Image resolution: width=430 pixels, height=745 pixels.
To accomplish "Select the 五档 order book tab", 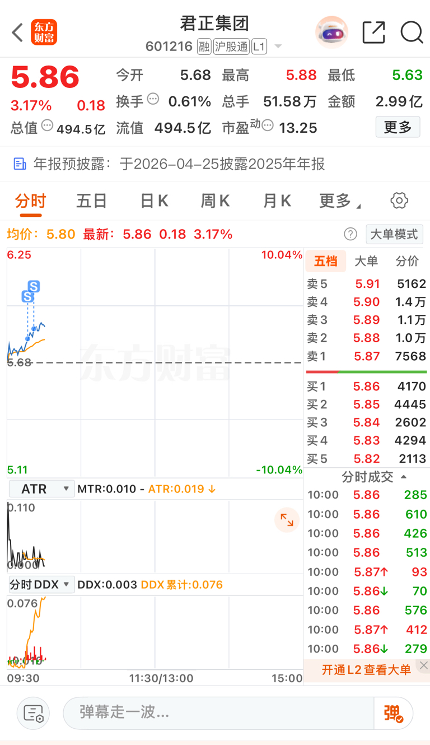I will click(325, 261).
